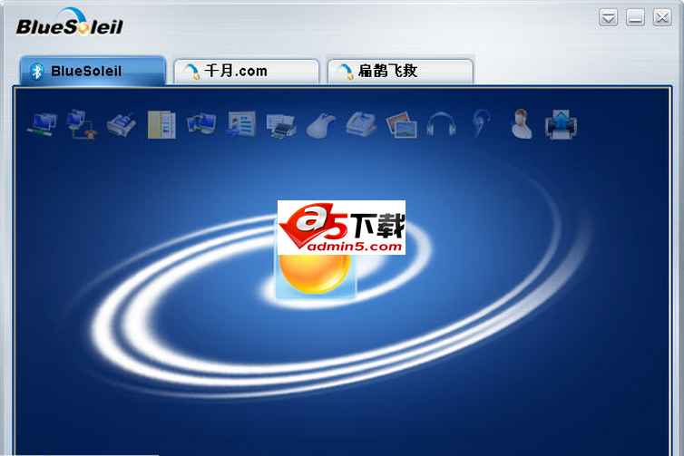The height and width of the screenshot is (456, 684).
Task: Minimize the BlueSoleil window
Action: pyautogui.click(x=635, y=17)
